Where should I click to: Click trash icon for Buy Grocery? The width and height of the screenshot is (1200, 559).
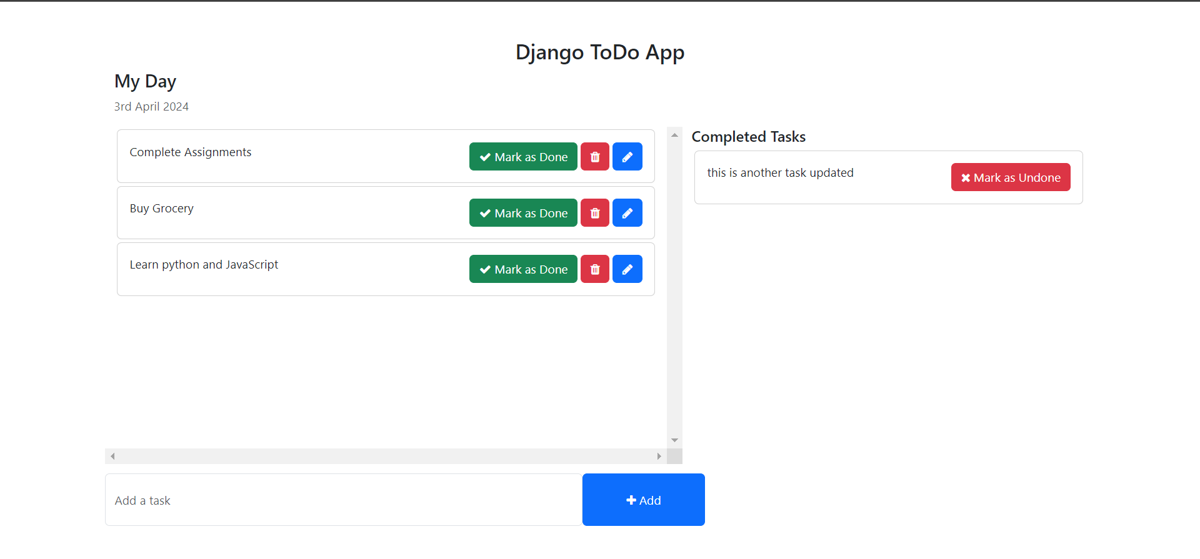pos(595,213)
